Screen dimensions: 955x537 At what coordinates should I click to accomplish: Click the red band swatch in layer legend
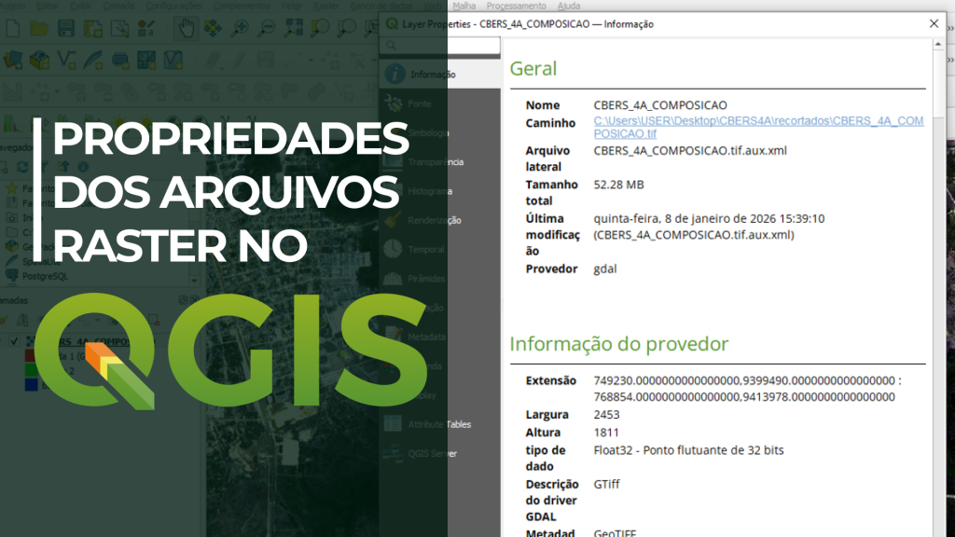coord(31,355)
